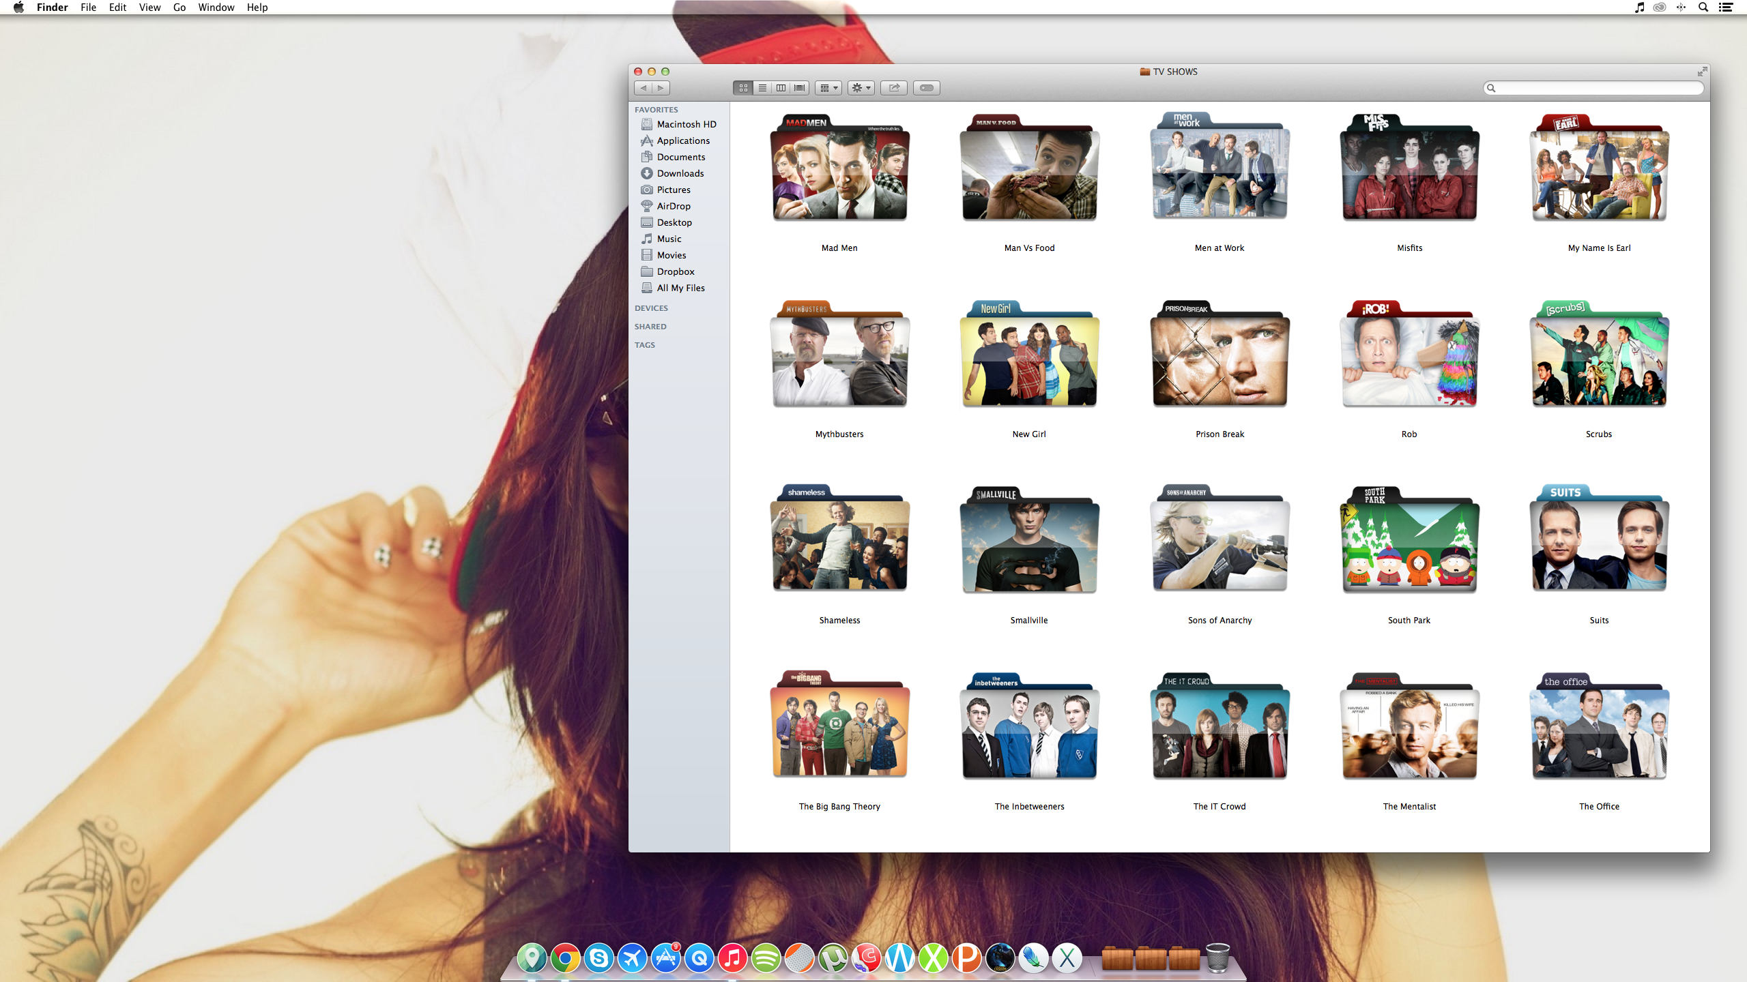
Task: Switch Finder to column view
Action: click(781, 87)
